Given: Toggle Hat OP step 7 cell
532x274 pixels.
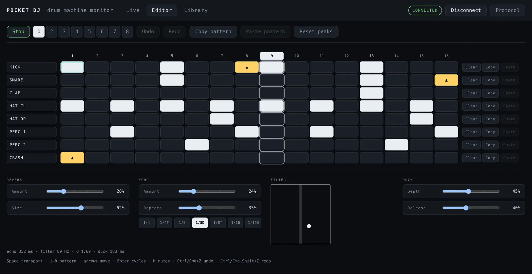Looking at the screenshot, I should pyautogui.click(x=222, y=119).
